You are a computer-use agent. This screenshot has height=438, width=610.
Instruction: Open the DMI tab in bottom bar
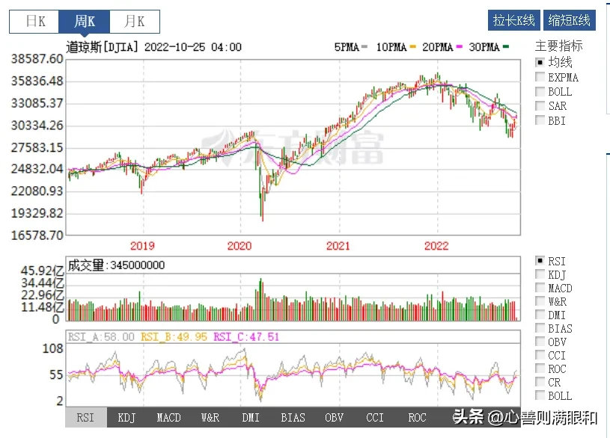click(251, 417)
